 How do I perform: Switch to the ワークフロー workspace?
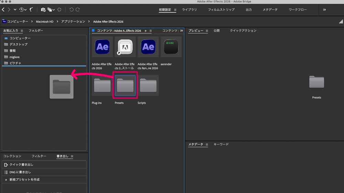click(298, 10)
